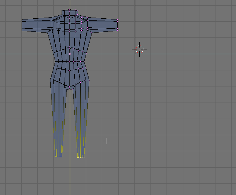Select the center waist vertex
Image resolution: width=236 pixels, height=195 pixels.
[x=70, y=61]
